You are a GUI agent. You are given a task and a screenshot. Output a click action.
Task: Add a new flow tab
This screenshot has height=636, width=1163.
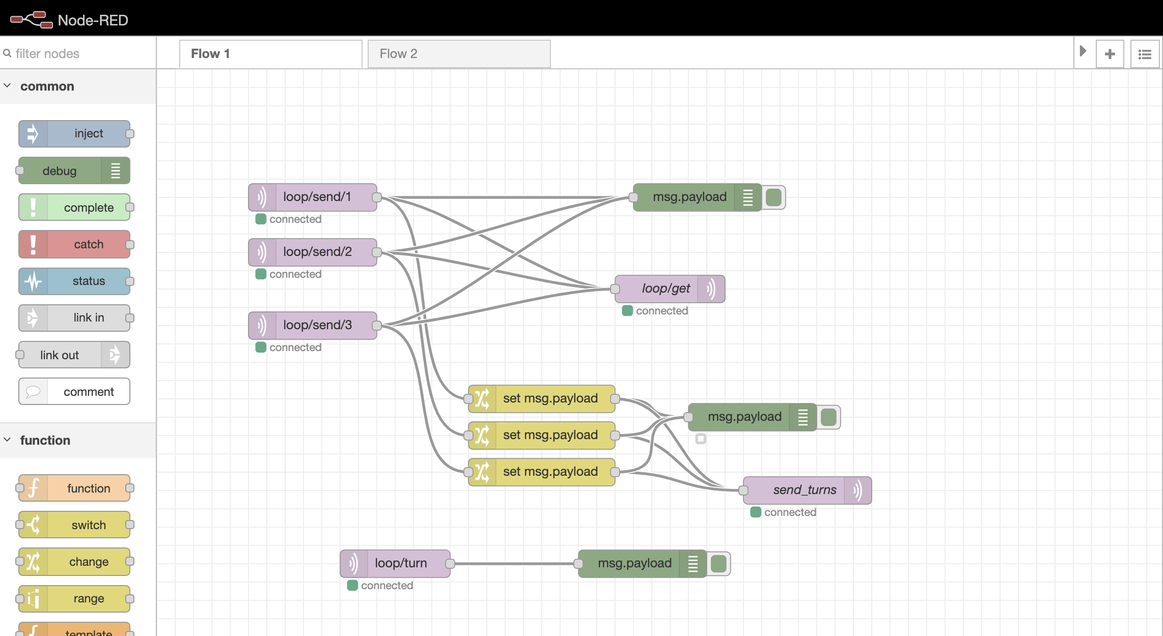pyautogui.click(x=1110, y=54)
